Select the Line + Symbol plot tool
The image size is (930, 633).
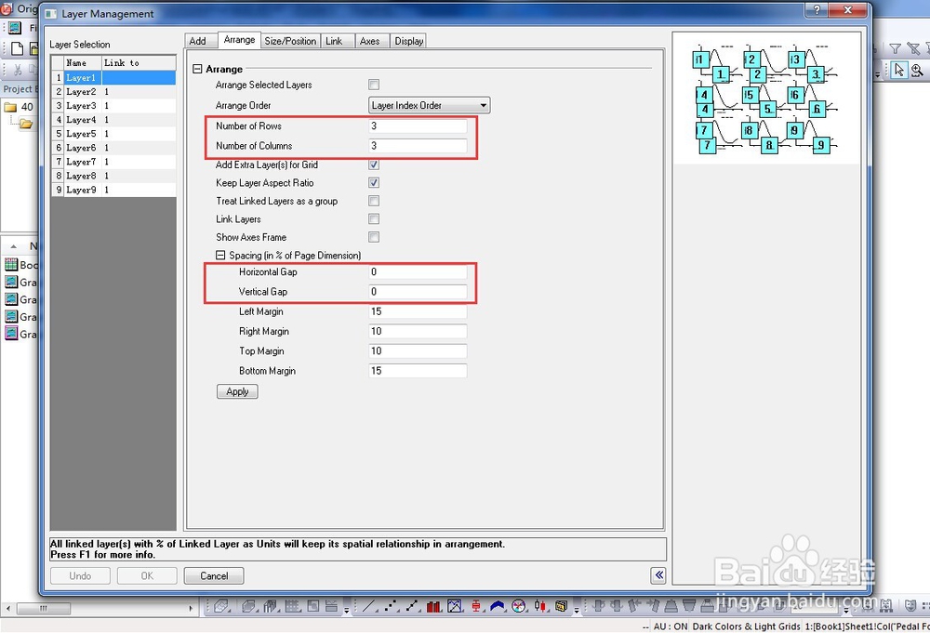point(412,606)
